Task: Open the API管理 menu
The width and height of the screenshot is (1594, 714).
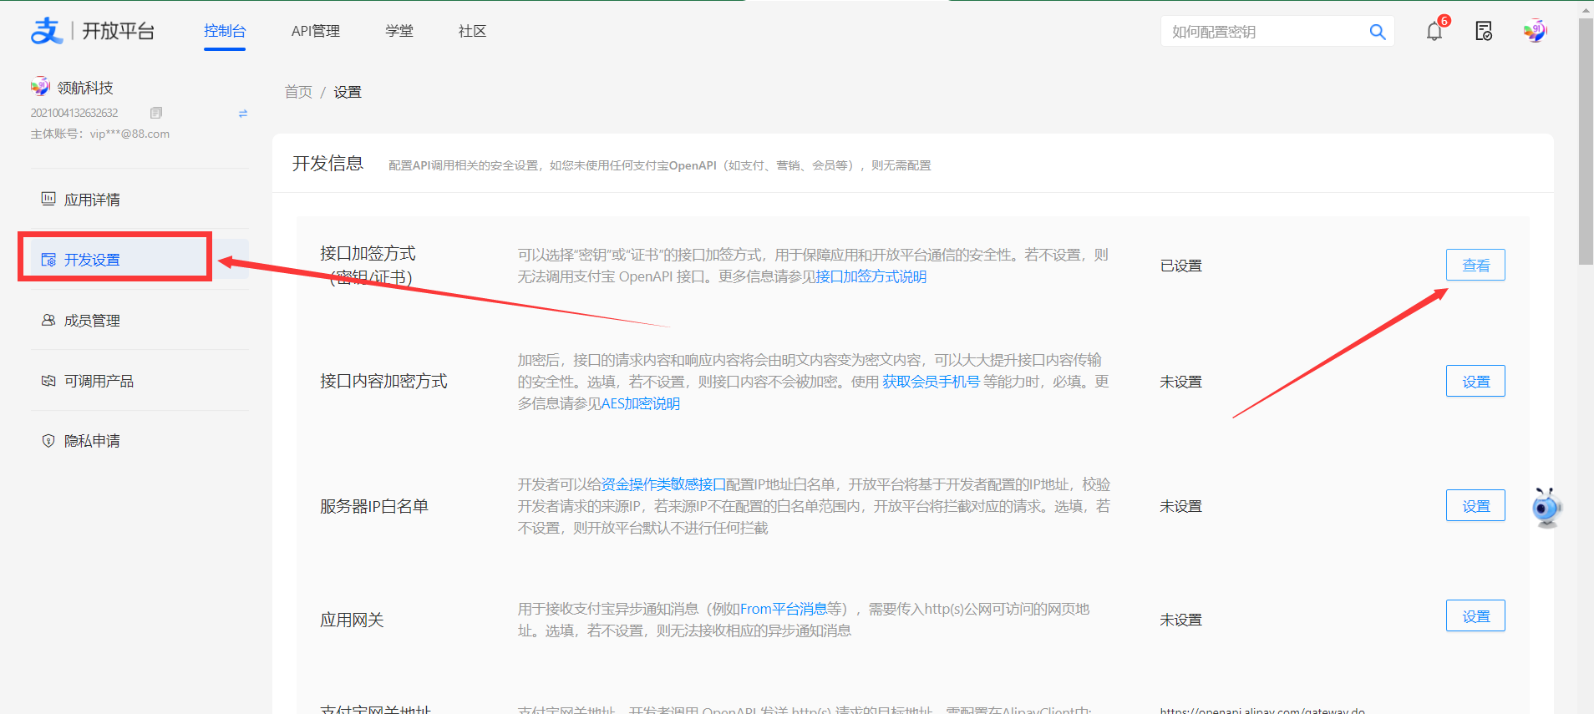Action: pos(316,31)
